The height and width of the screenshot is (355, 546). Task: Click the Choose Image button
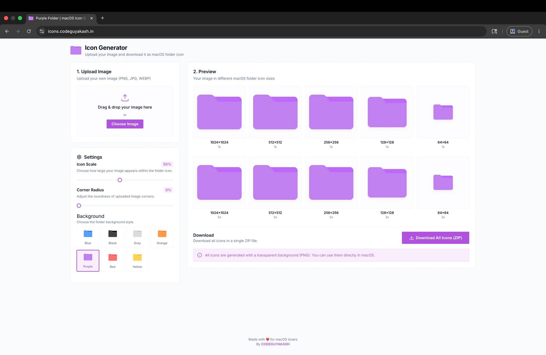125,124
